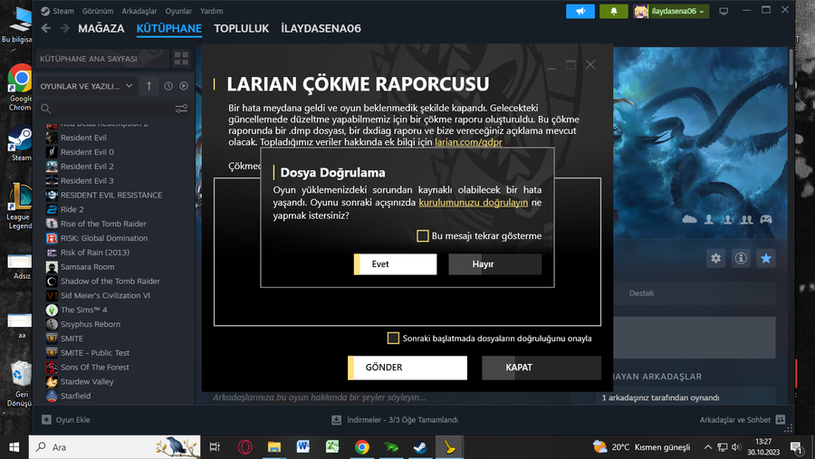
Task: Open ilaydasena06 account dropdown
Action: (x=671, y=11)
